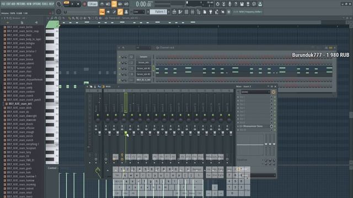Mute the Master mixer track LED
Screen dimensions: 353x198
click(x=98, y=115)
